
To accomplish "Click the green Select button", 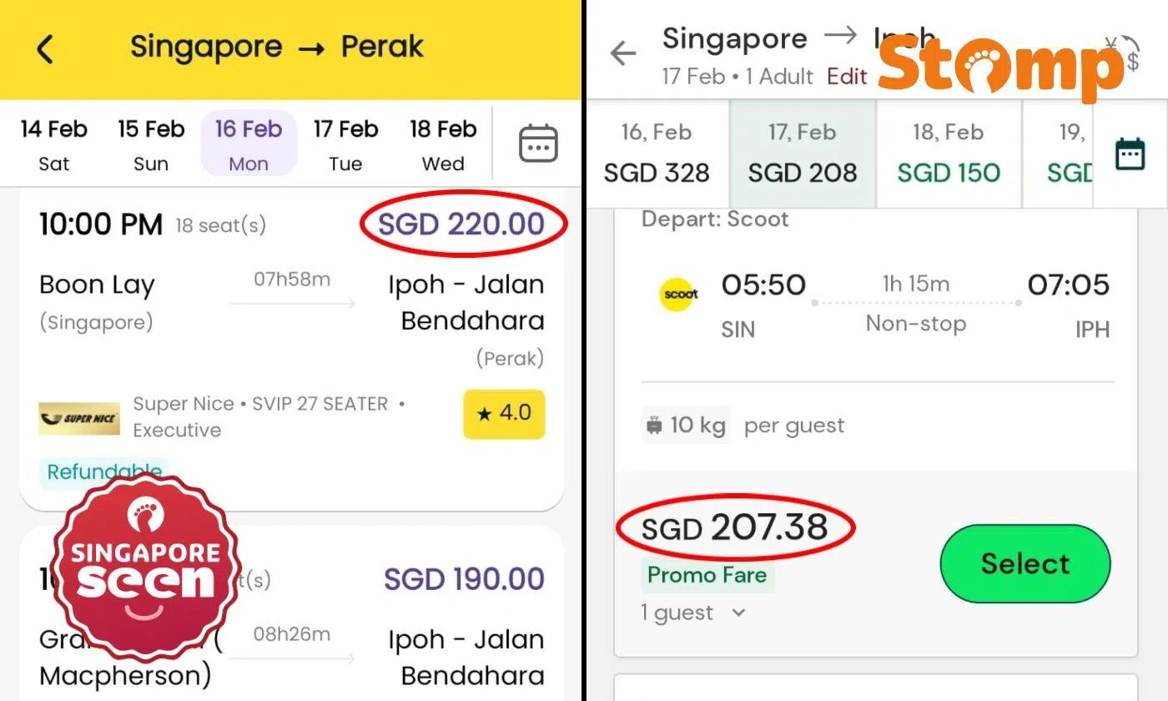I will (1025, 563).
